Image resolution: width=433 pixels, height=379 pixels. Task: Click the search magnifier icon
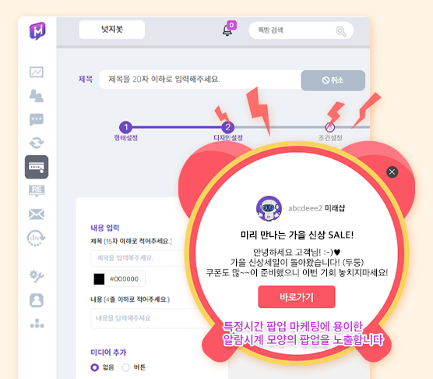click(x=341, y=31)
